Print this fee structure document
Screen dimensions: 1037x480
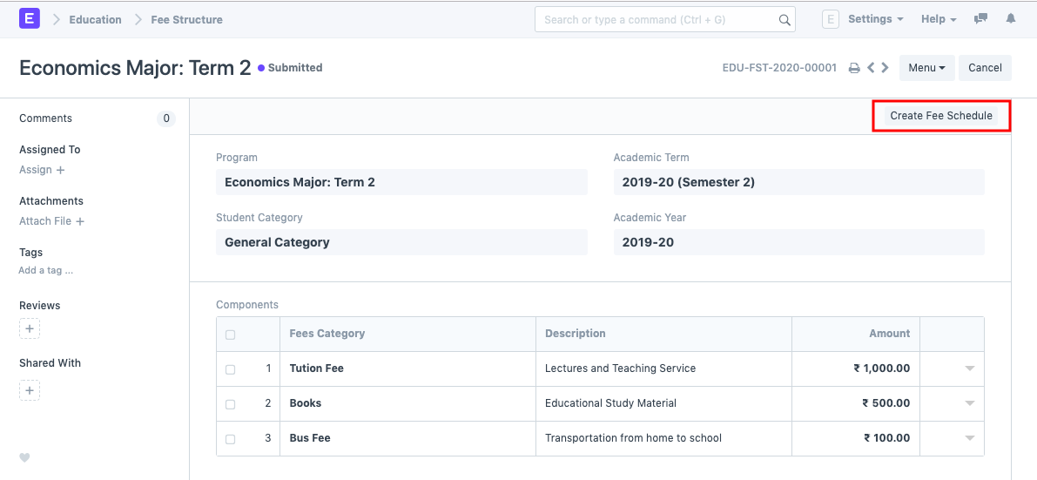854,68
